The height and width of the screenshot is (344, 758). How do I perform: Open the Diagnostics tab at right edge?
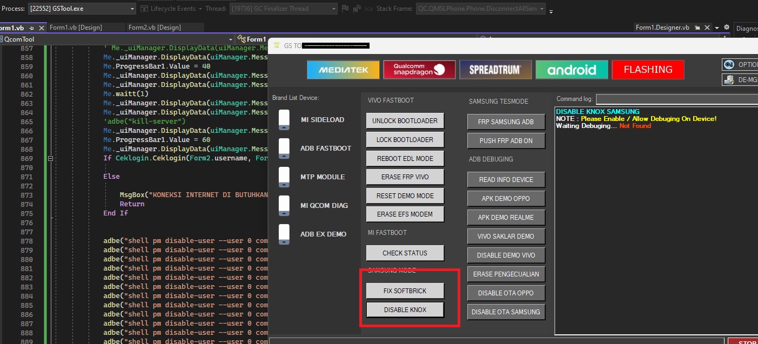coord(747,29)
